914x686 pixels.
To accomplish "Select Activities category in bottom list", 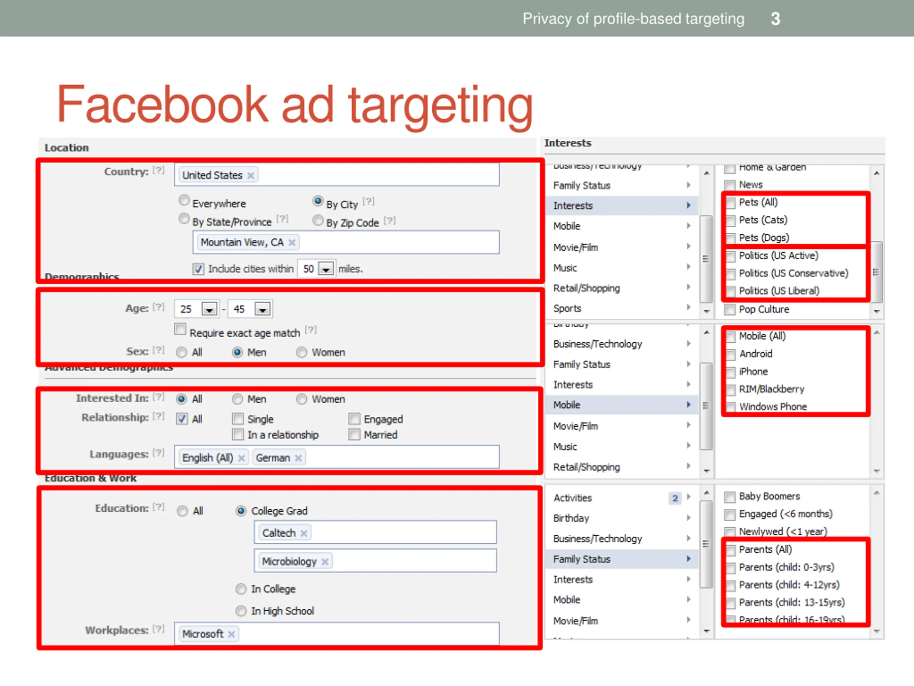I will pyautogui.click(x=573, y=498).
